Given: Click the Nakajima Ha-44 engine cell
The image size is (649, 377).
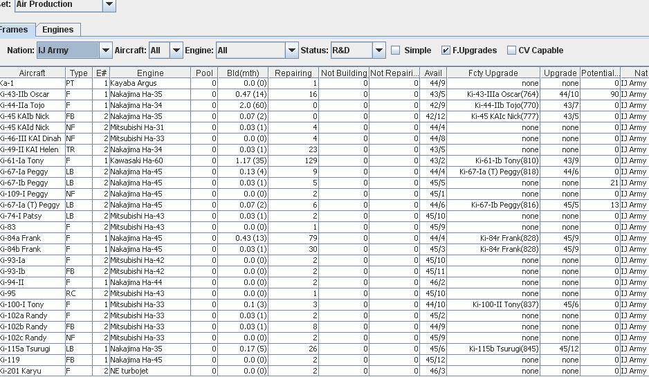Looking at the screenshot, I should [150, 283].
